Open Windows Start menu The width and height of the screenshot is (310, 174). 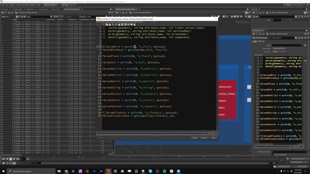(x=3, y=171)
